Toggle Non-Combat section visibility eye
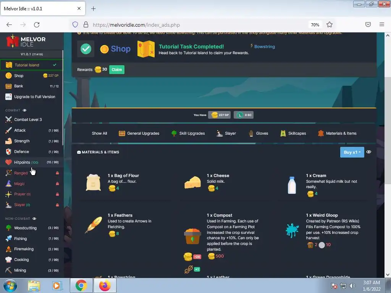391x293 pixels. (x=34, y=219)
